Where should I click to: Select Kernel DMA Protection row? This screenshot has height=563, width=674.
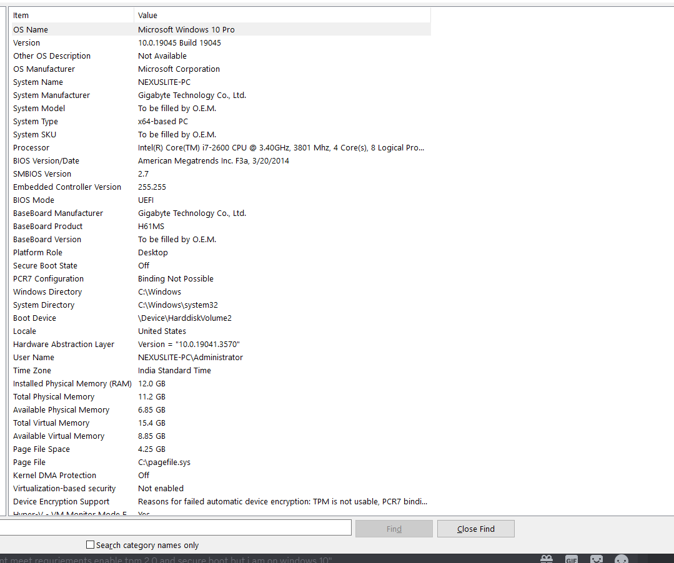[x=220, y=475]
